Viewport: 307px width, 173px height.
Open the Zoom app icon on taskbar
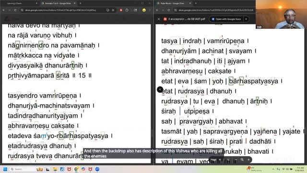coord(97,169)
